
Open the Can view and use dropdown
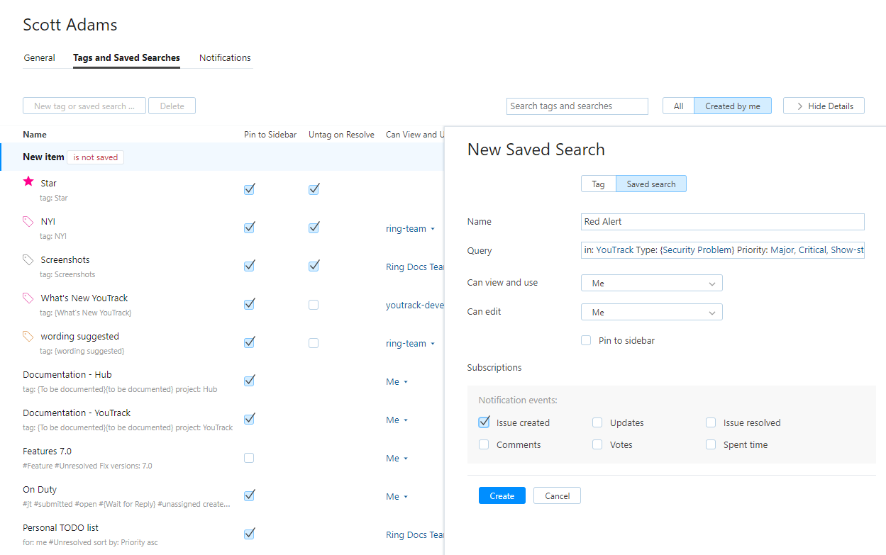pos(651,283)
